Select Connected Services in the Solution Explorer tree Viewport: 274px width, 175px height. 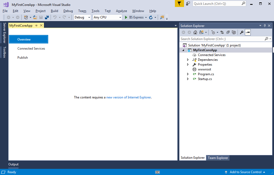point(212,55)
